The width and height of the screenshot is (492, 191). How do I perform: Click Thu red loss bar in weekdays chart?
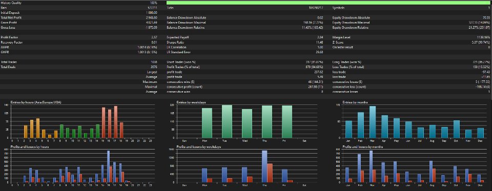coord(270,173)
